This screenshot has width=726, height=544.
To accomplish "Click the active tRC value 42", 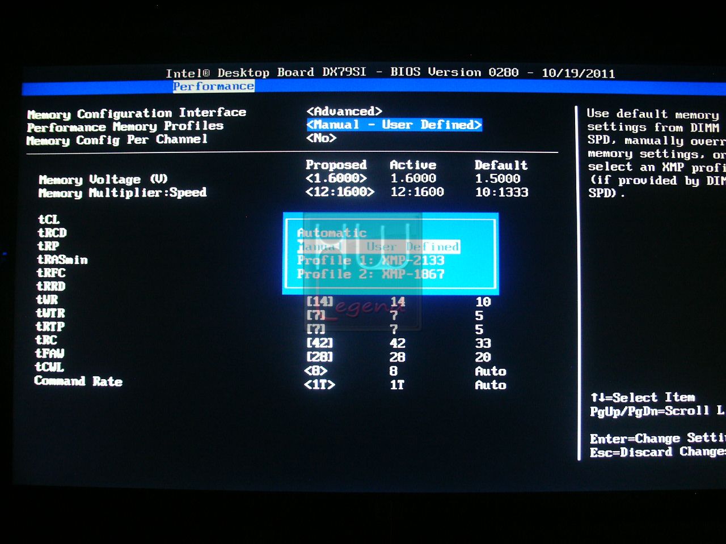I will click(398, 343).
